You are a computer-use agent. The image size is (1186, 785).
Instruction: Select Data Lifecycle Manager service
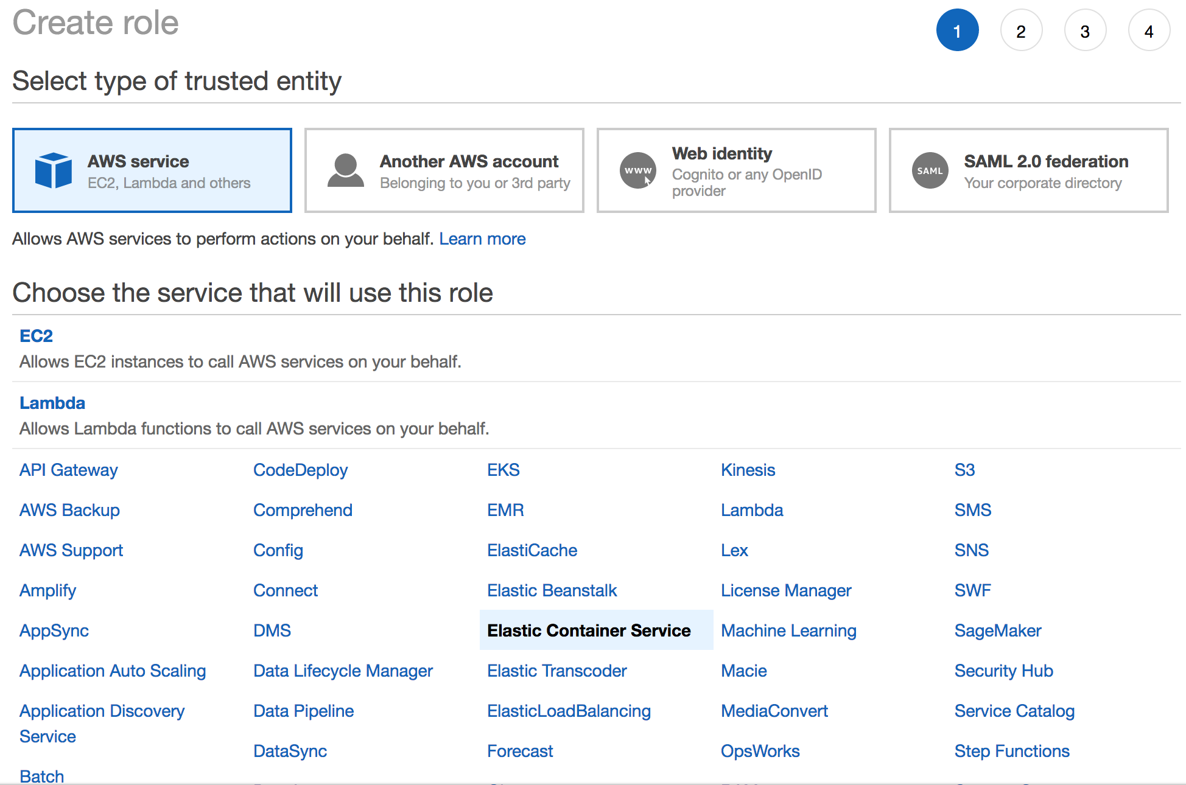pos(343,671)
